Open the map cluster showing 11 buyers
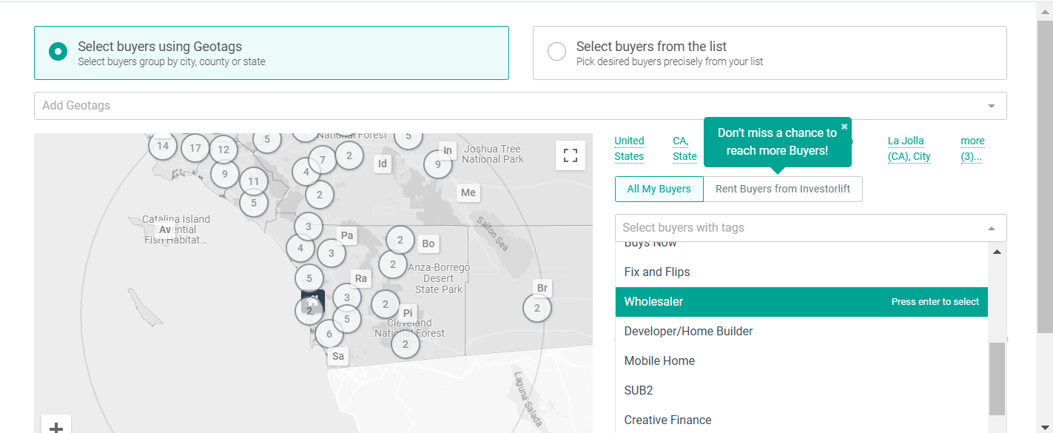1053x433 pixels. [254, 181]
